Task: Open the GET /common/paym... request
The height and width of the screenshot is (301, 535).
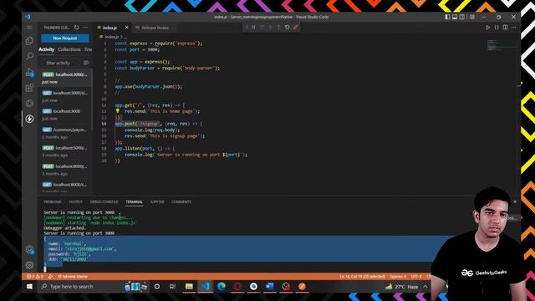Action: [64, 133]
